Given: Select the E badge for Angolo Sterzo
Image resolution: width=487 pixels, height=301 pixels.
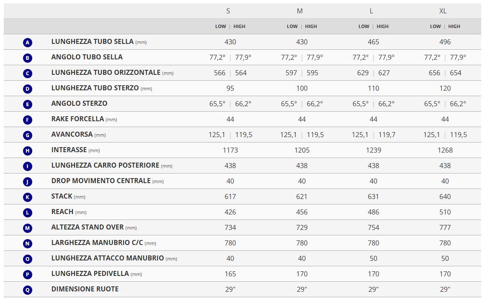Looking at the screenshot, I should click(x=28, y=104).
